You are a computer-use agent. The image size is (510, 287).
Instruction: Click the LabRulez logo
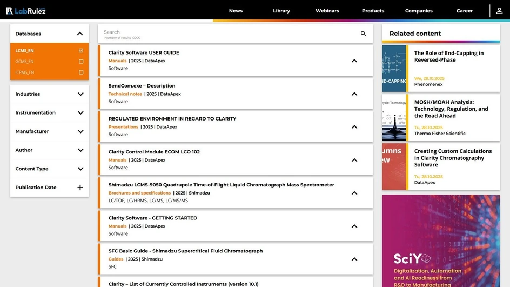(25, 11)
